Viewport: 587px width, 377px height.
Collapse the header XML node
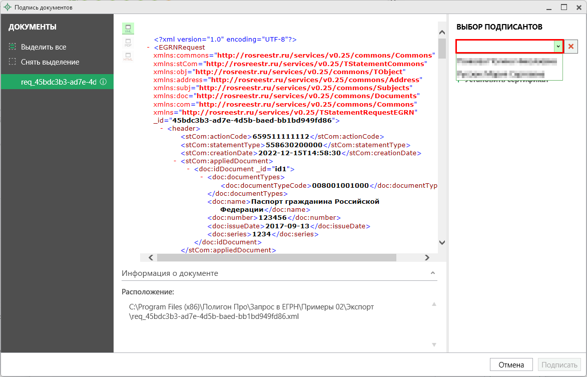click(x=162, y=129)
